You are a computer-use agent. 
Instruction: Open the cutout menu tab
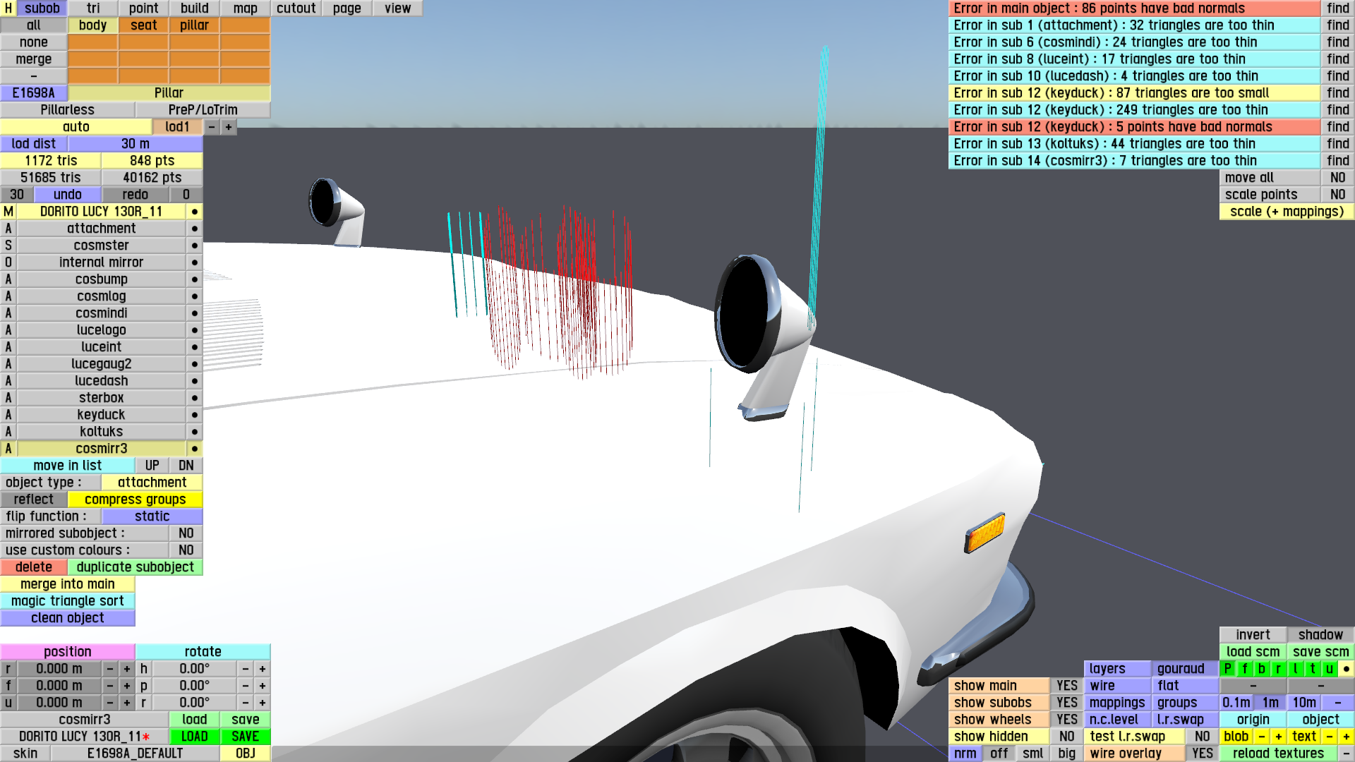point(296,8)
